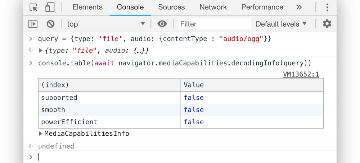Screen dimensions: 360x163
Task: Show more tabs with double chevron
Action: (299, 8)
